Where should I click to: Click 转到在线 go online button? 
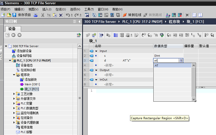pos(132,15)
